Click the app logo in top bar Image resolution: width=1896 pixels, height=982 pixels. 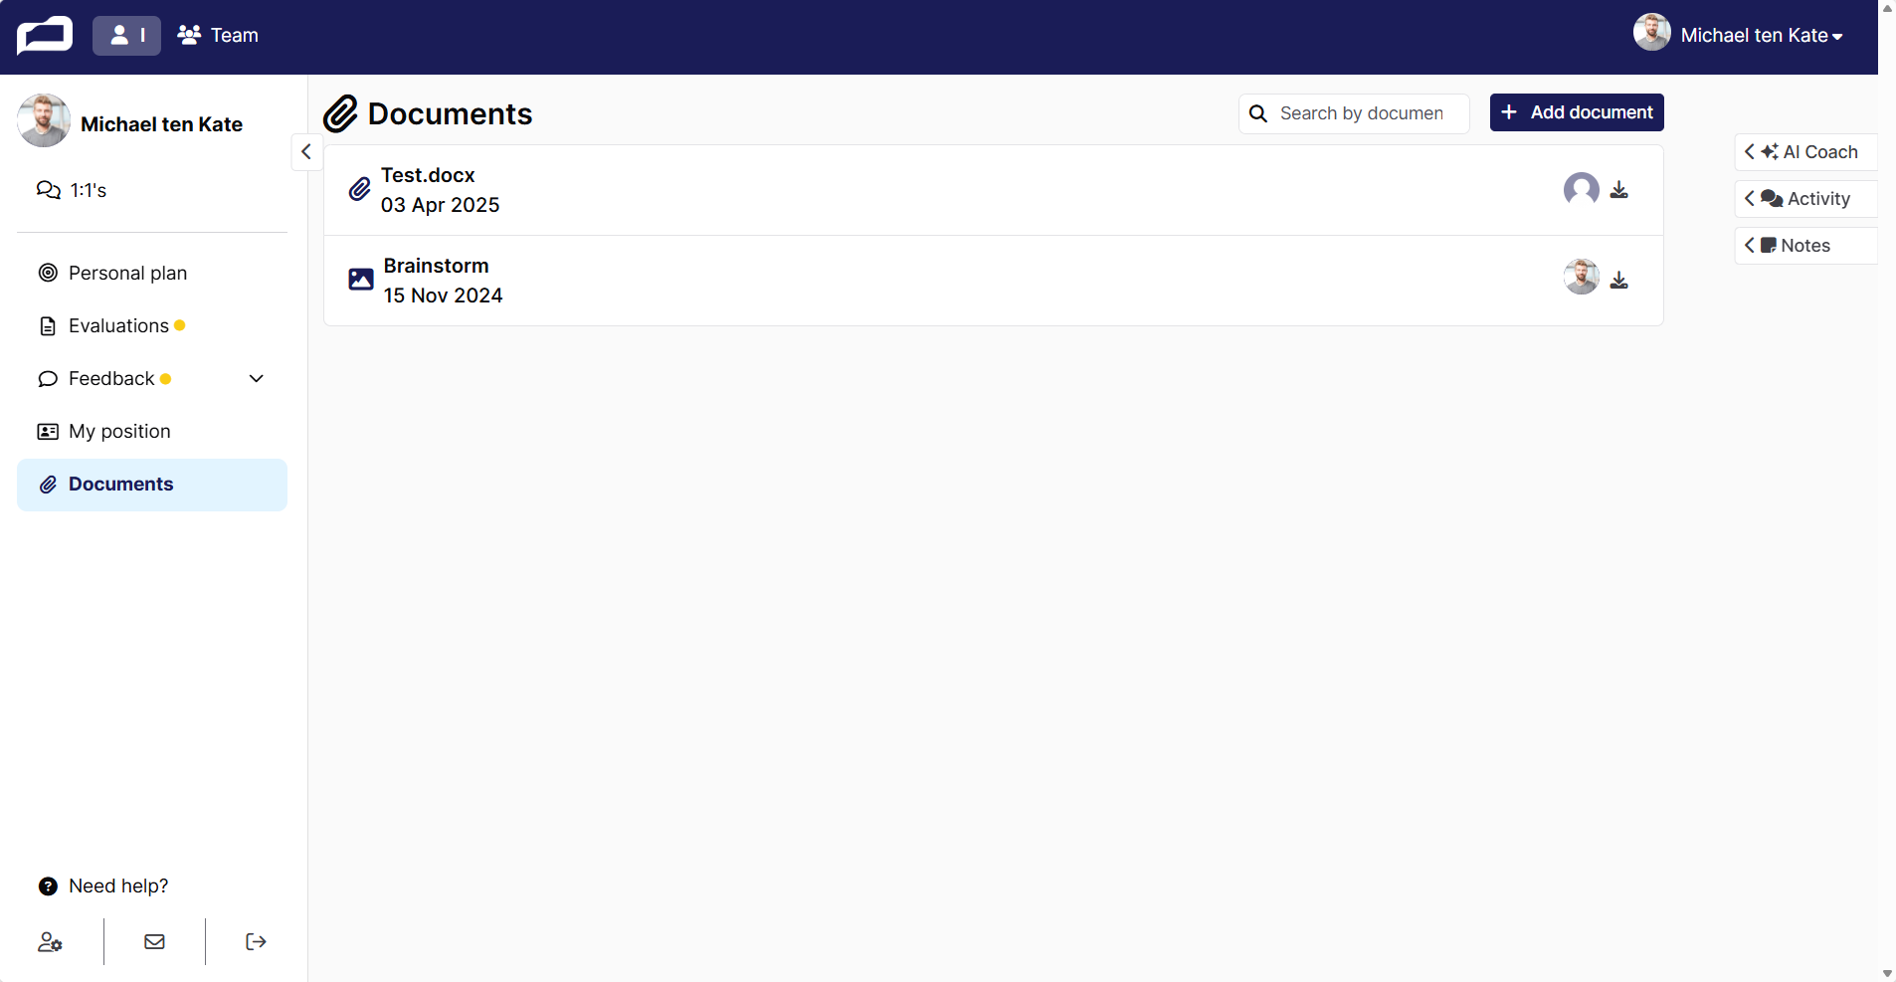(x=45, y=36)
